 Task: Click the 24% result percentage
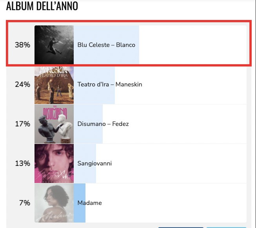click(x=22, y=84)
